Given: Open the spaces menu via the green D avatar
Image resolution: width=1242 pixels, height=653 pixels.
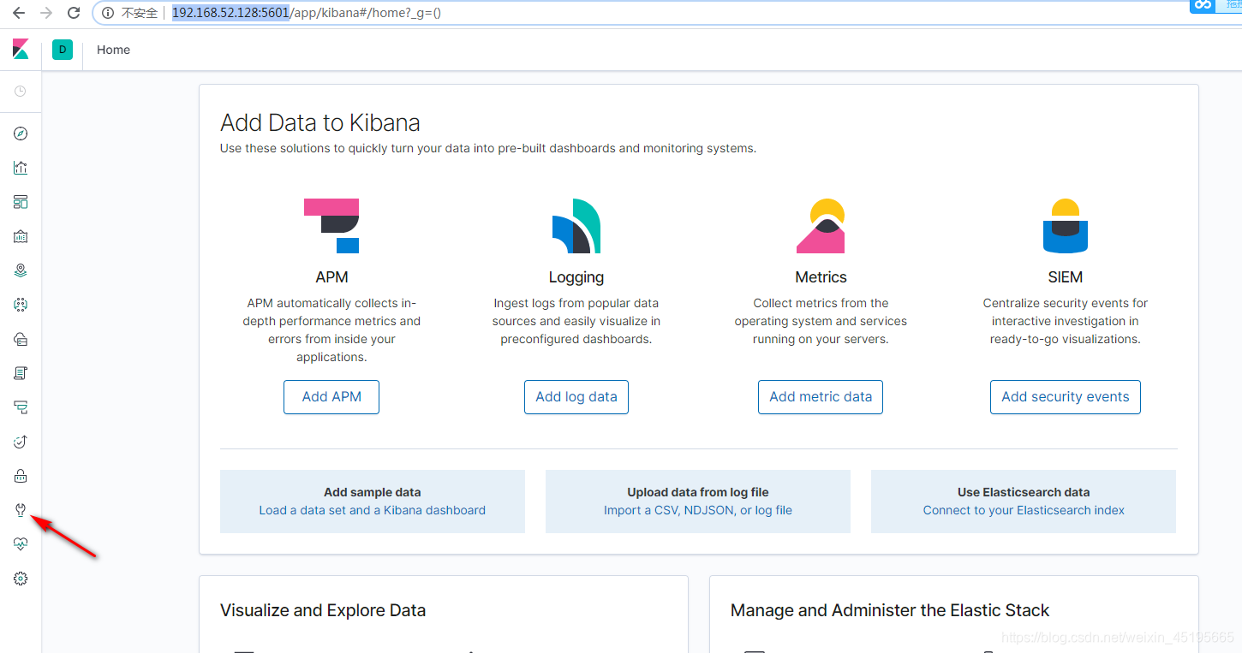Looking at the screenshot, I should pos(63,50).
